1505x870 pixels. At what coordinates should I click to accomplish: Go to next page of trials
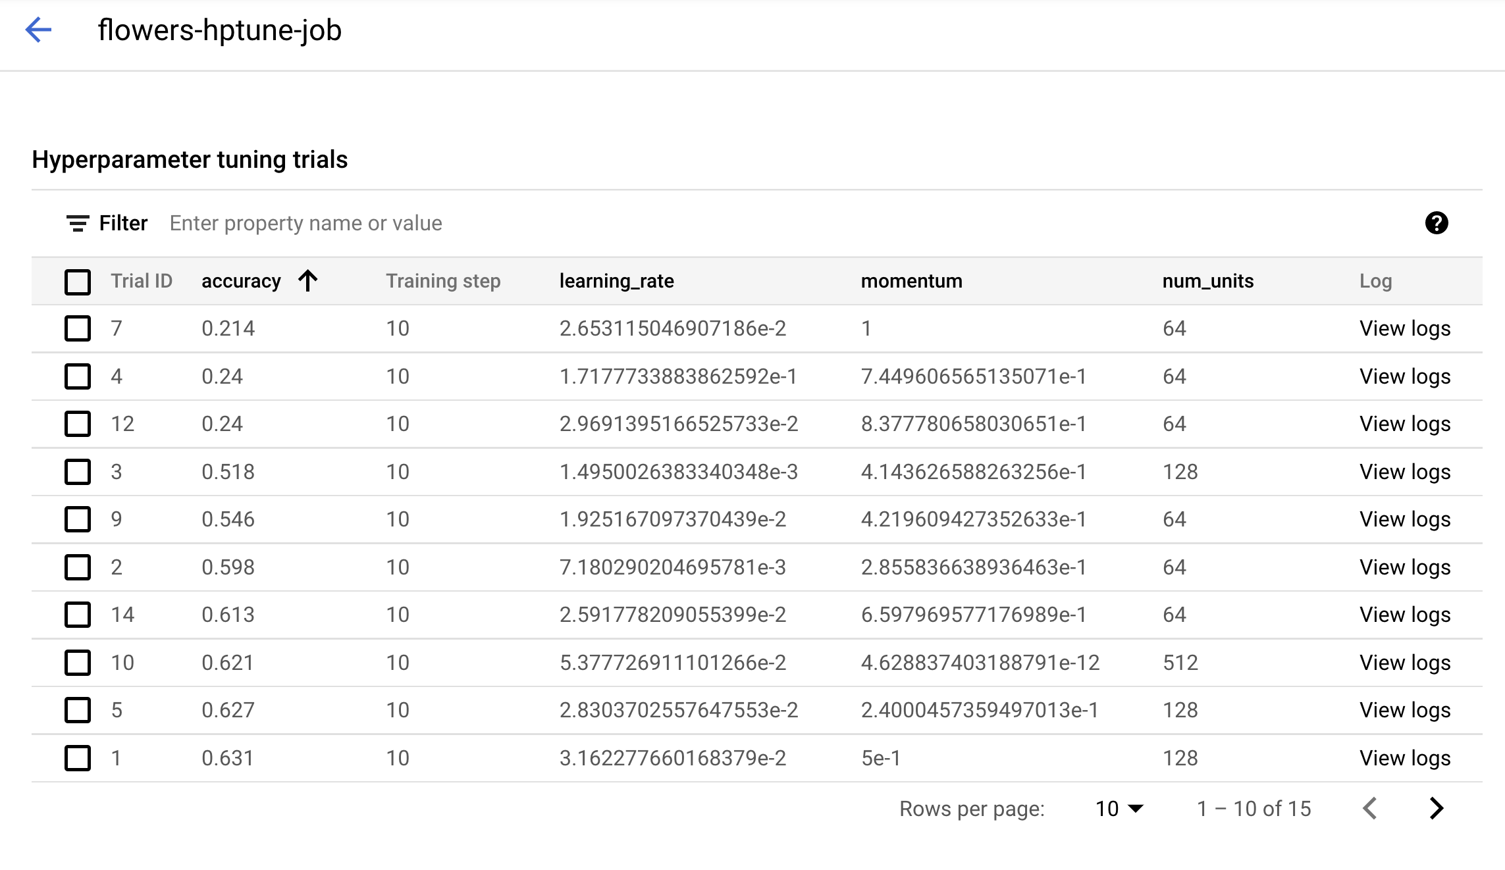click(x=1436, y=808)
